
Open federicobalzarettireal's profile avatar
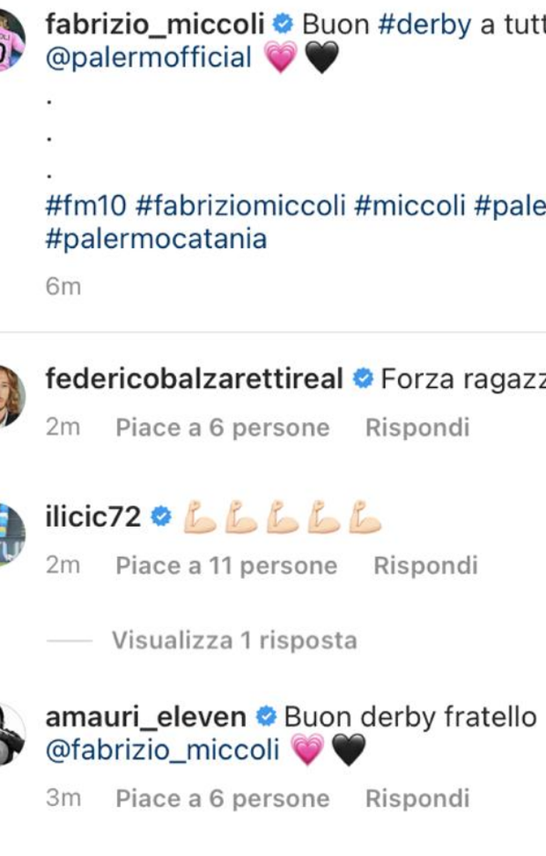(x=9, y=393)
